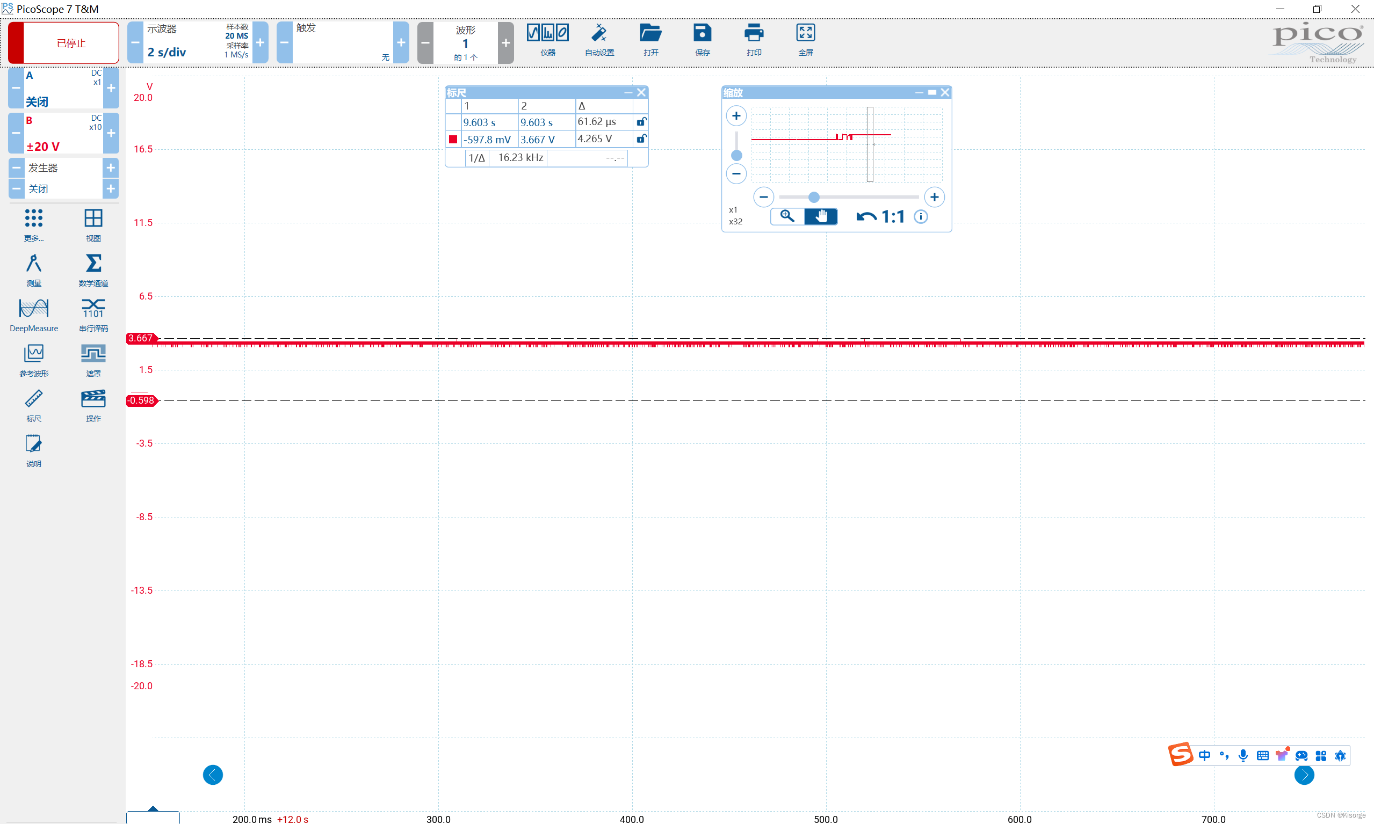Close the 标尺 rulers panel
Viewport: 1374px width, 824px height.
(641, 92)
